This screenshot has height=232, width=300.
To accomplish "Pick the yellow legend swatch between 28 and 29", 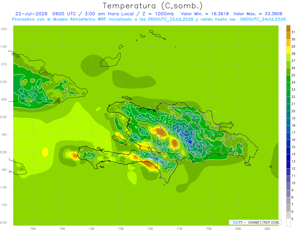I will pyautogui.click(x=288, y=50).
